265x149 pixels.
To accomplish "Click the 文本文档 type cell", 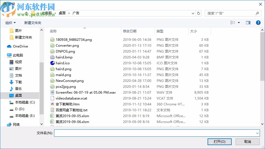I will pyautogui.click(x=163, y=110).
